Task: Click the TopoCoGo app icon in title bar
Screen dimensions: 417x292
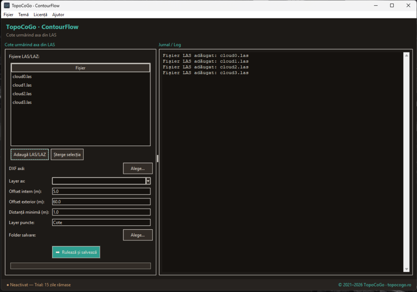Action: point(7,5)
